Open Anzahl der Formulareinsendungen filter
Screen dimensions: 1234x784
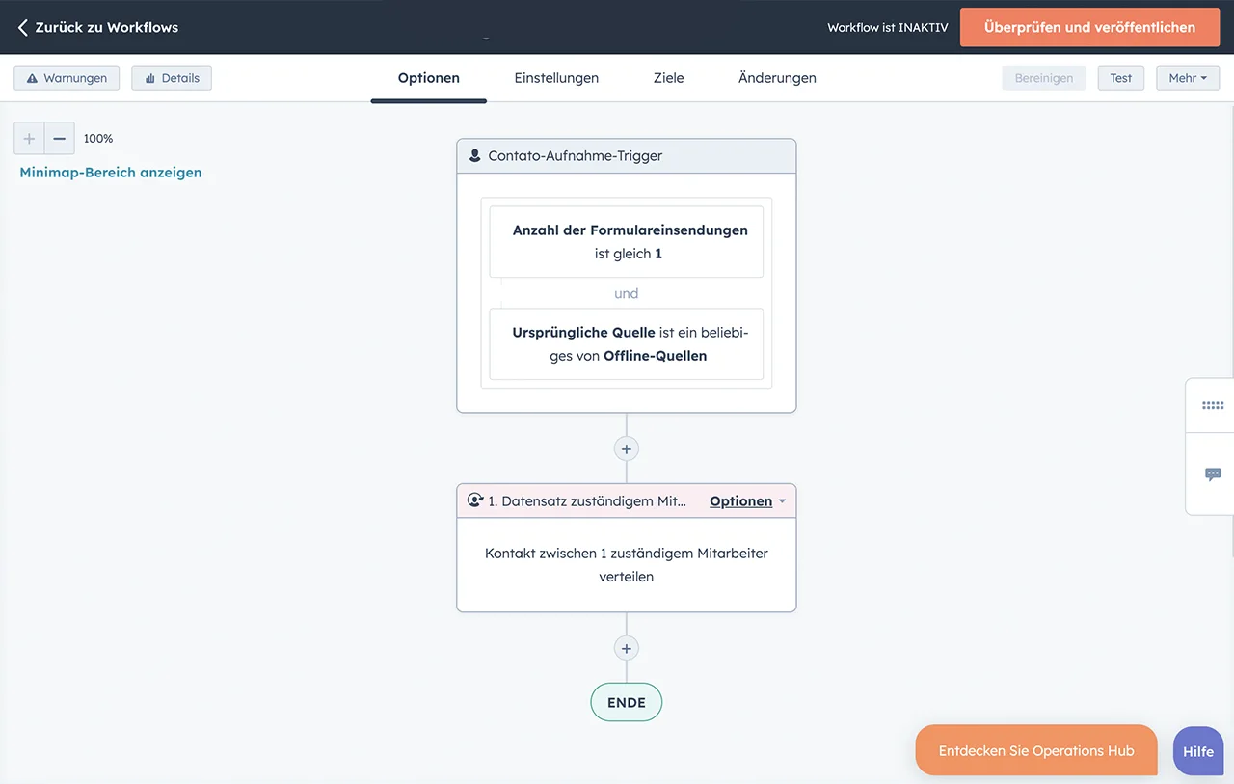pyautogui.click(x=627, y=242)
